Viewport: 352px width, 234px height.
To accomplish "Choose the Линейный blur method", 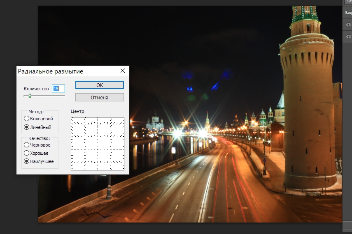I will pos(27,127).
